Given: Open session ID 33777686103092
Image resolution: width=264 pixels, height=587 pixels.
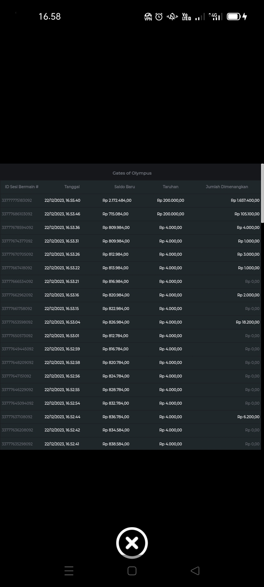Looking at the screenshot, I should tap(17, 214).
